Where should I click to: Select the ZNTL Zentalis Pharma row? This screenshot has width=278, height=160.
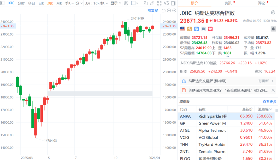click(226, 151)
